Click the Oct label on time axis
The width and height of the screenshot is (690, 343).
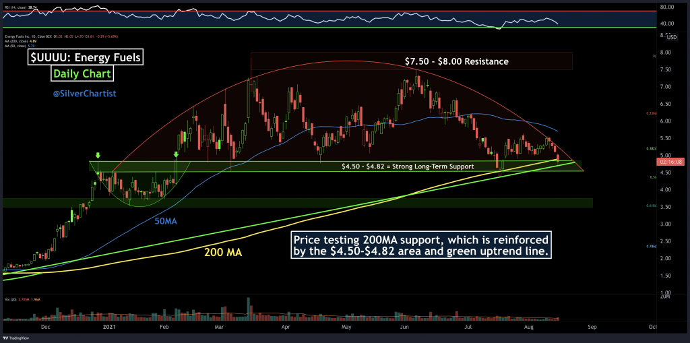pyautogui.click(x=652, y=327)
